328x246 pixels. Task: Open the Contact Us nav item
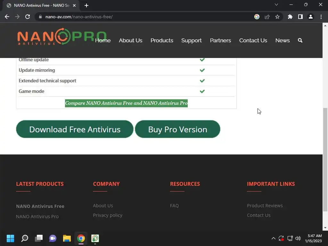pos(253,40)
